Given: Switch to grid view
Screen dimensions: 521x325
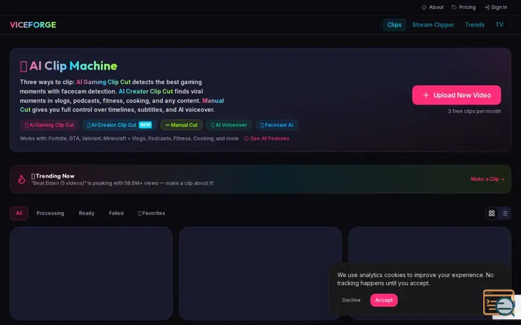Looking at the screenshot, I should coord(492,213).
